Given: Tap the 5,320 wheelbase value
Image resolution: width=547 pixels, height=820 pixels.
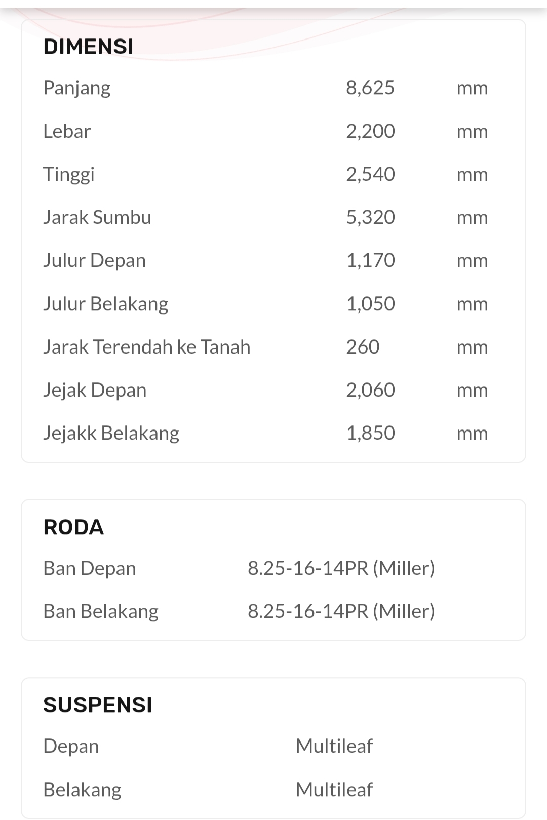Looking at the screenshot, I should coord(370,217).
